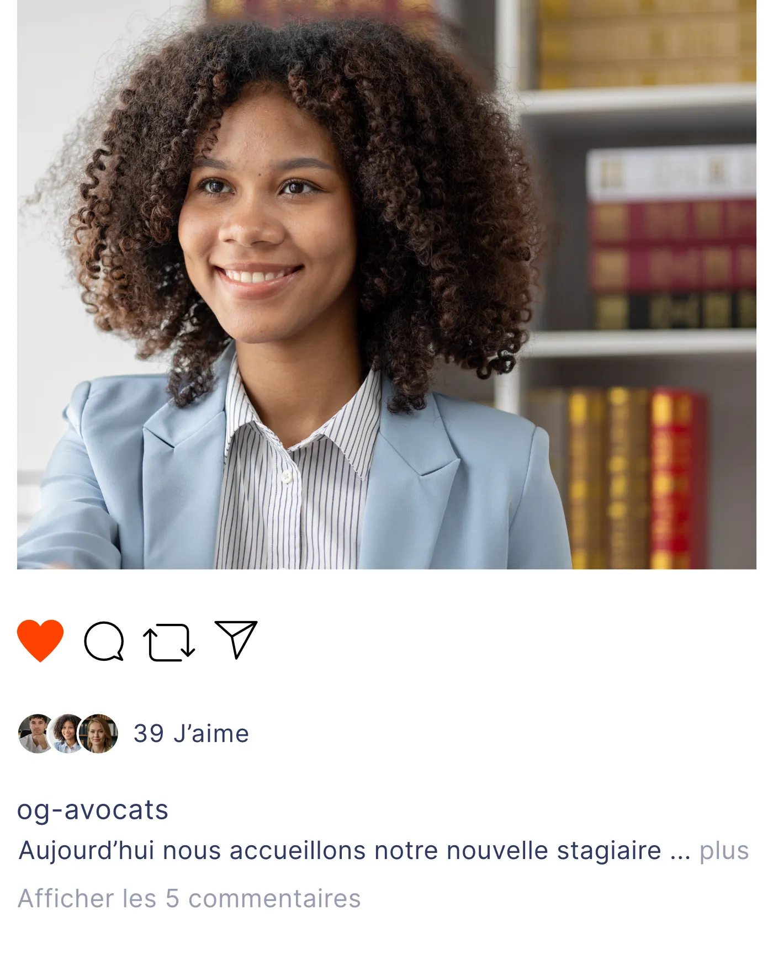Repost using the looping arrows icon
773x965 pixels.
[x=169, y=642]
